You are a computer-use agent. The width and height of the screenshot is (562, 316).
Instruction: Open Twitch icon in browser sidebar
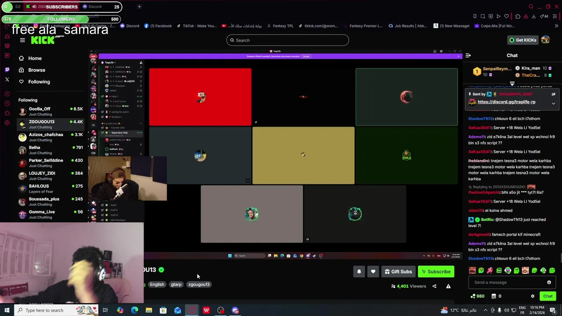click(7, 70)
